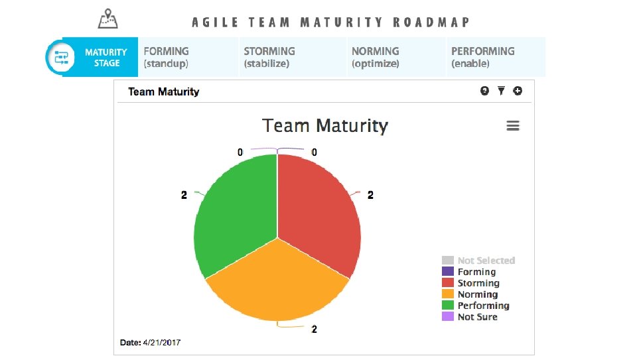Click the help question mark icon
This screenshot has height=358, width=637.
point(484,91)
